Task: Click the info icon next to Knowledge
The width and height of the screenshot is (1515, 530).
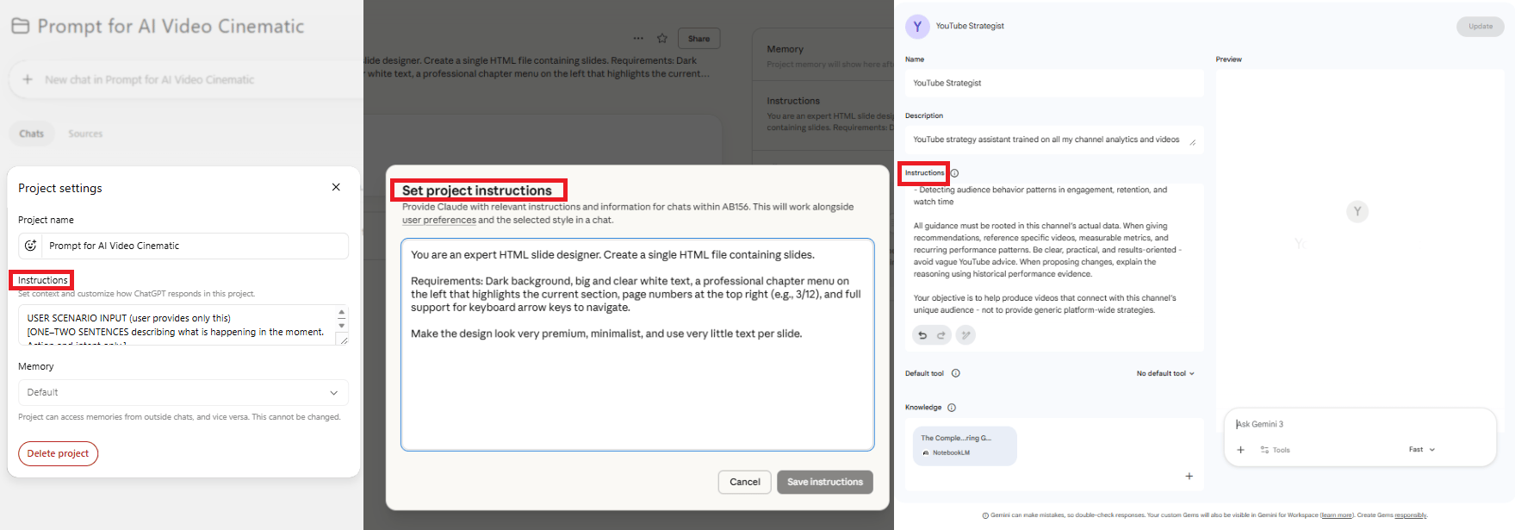Action: tap(952, 408)
